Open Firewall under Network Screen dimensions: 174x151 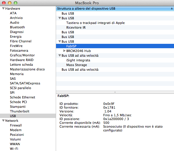click(x=16, y=125)
